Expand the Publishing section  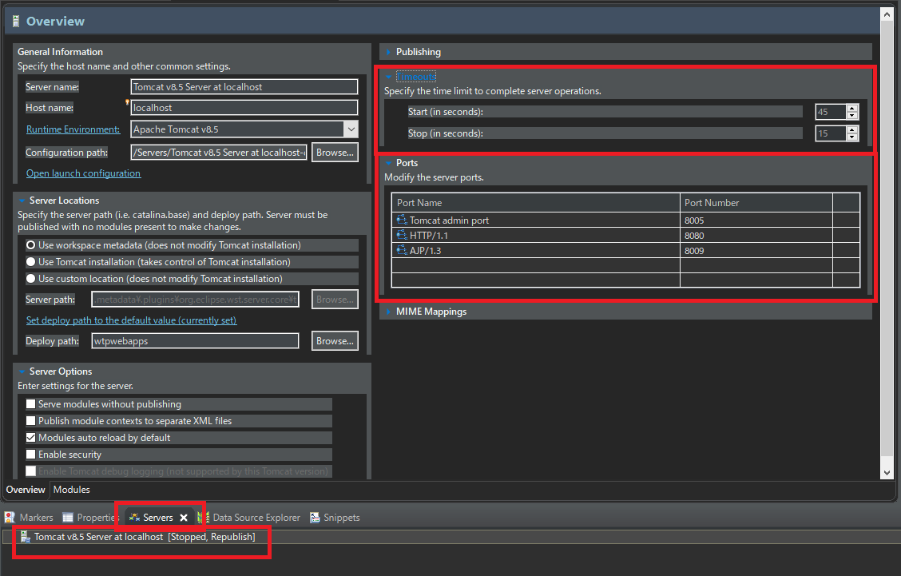click(x=388, y=52)
